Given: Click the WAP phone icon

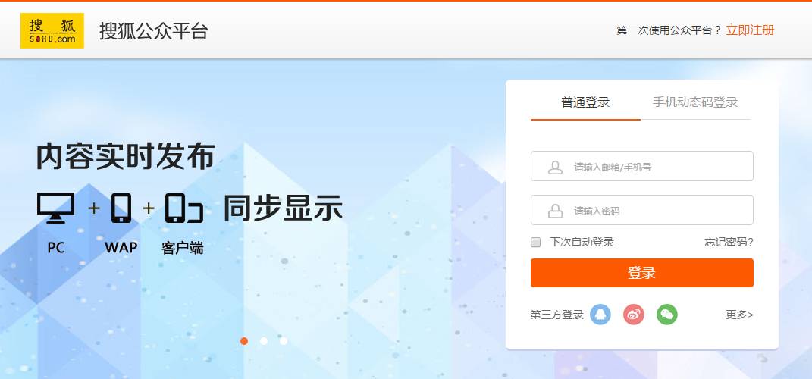Looking at the screenshot, I should tap(121, 208).
